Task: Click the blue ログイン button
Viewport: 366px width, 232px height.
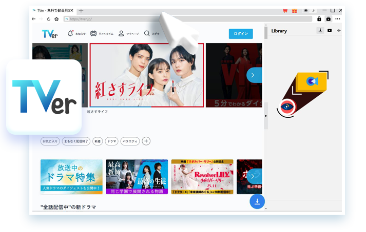Action: pyautogui.click(x=241, y=34)
